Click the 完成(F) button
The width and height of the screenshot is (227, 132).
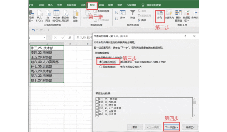point(190,127)
